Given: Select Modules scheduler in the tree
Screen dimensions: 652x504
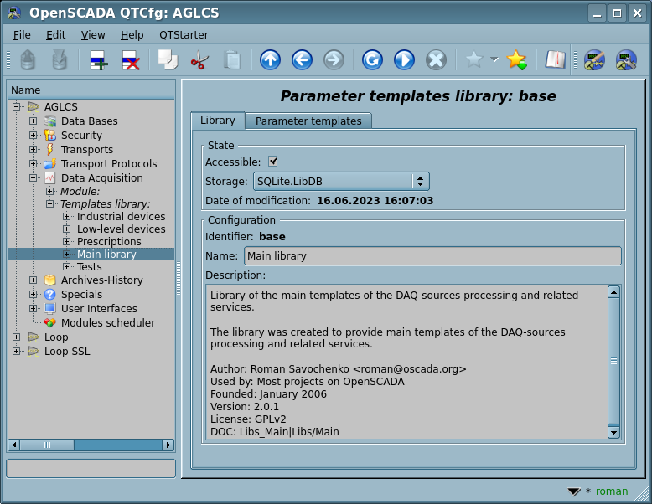Looking at the screenshot, I should coord(107,323).
